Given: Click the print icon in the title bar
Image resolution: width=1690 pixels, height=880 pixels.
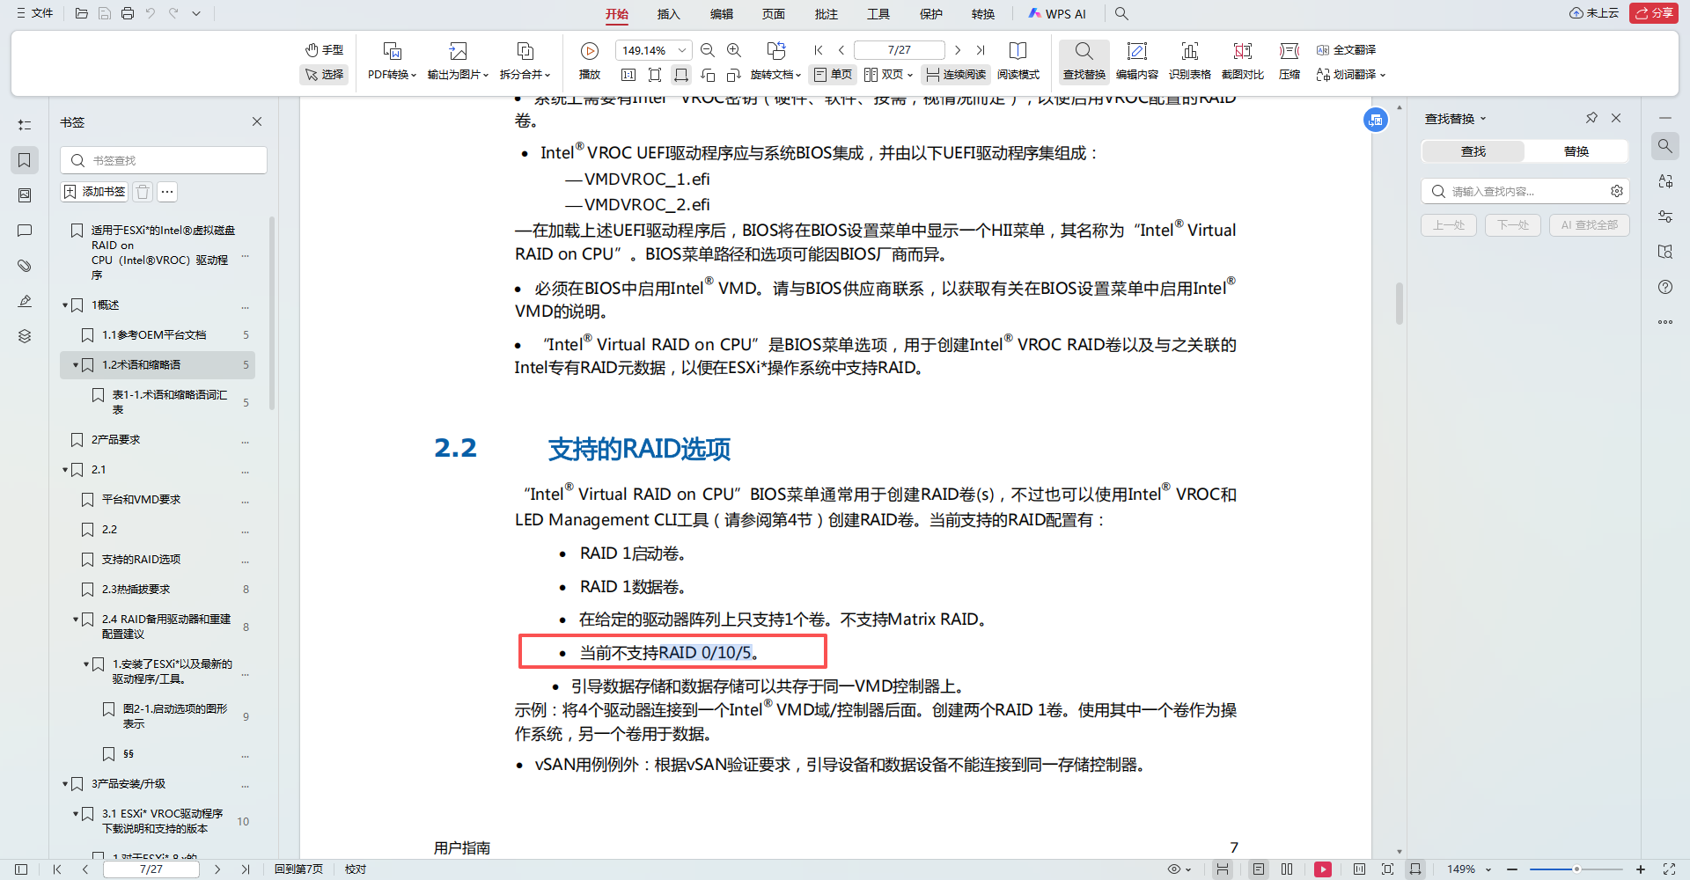Looking at the screenshot, I should pos(128,13).
